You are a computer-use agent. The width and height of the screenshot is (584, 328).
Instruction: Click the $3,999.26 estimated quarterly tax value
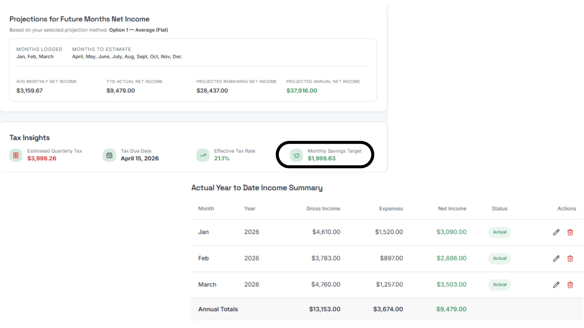coord(42,158)
